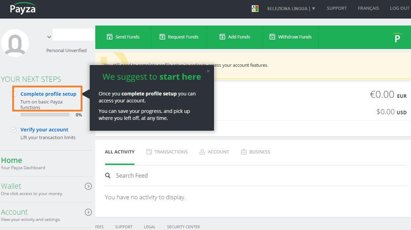Click the Search Feed magnifier icon
The image size is (411, 230).
[108, 175]
